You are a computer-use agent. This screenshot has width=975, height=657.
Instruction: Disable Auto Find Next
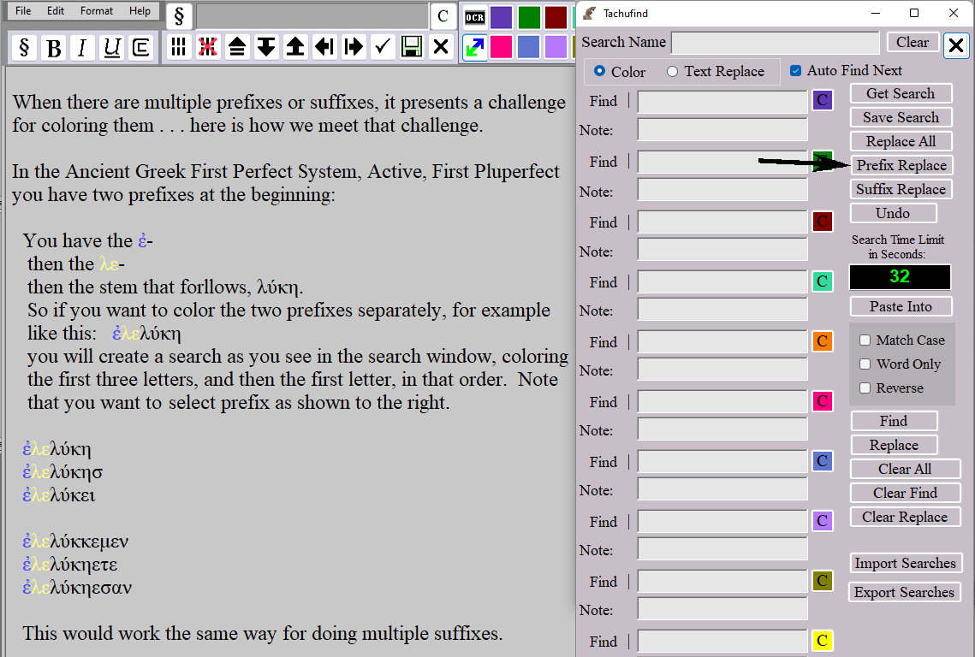(x=795, y=71)
